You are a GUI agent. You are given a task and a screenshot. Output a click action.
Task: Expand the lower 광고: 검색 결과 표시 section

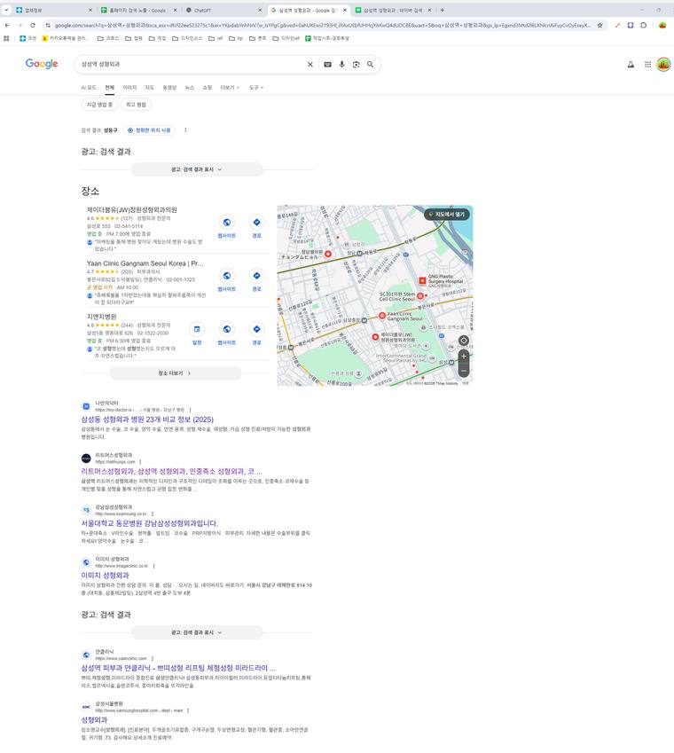pos(197,632)
